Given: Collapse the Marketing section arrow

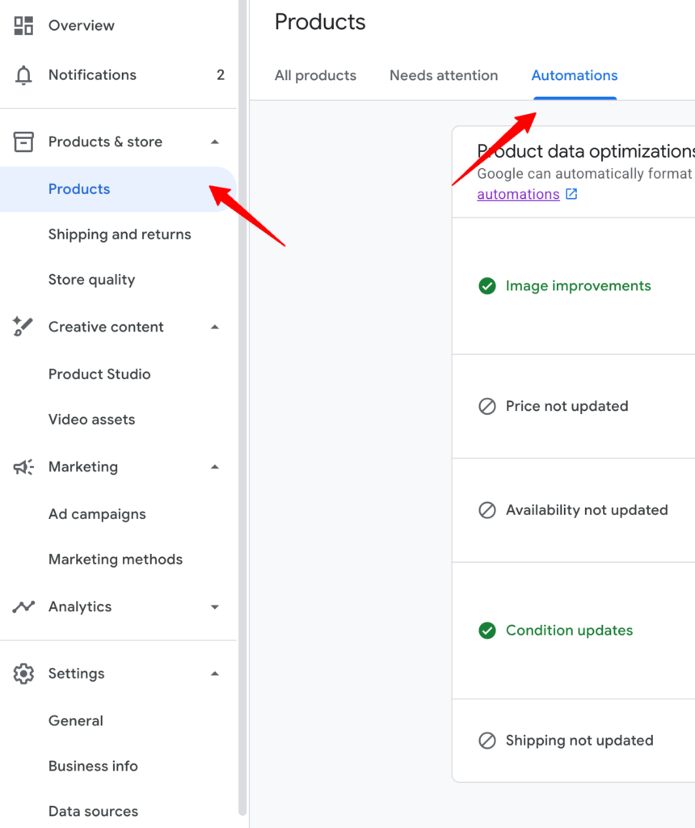Looking at the screenshot, I should 214,467.
